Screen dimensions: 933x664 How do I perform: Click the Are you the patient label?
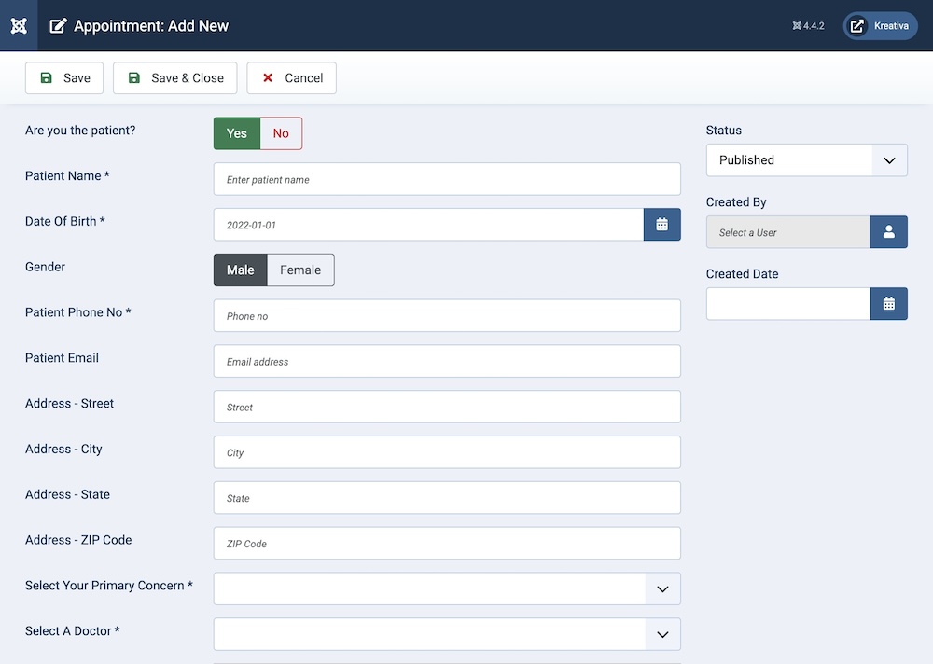pyautogui.click(x=80, y=131)
